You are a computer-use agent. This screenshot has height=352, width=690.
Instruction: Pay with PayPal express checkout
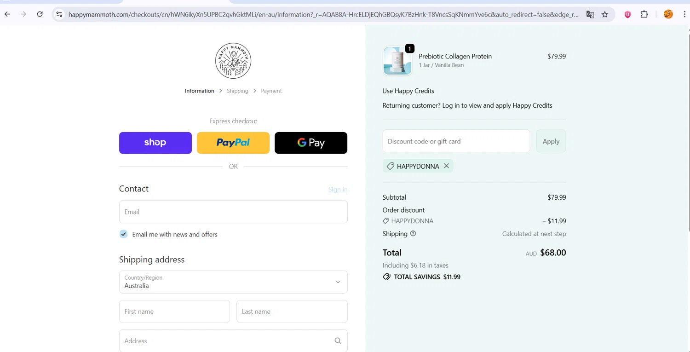233,143
